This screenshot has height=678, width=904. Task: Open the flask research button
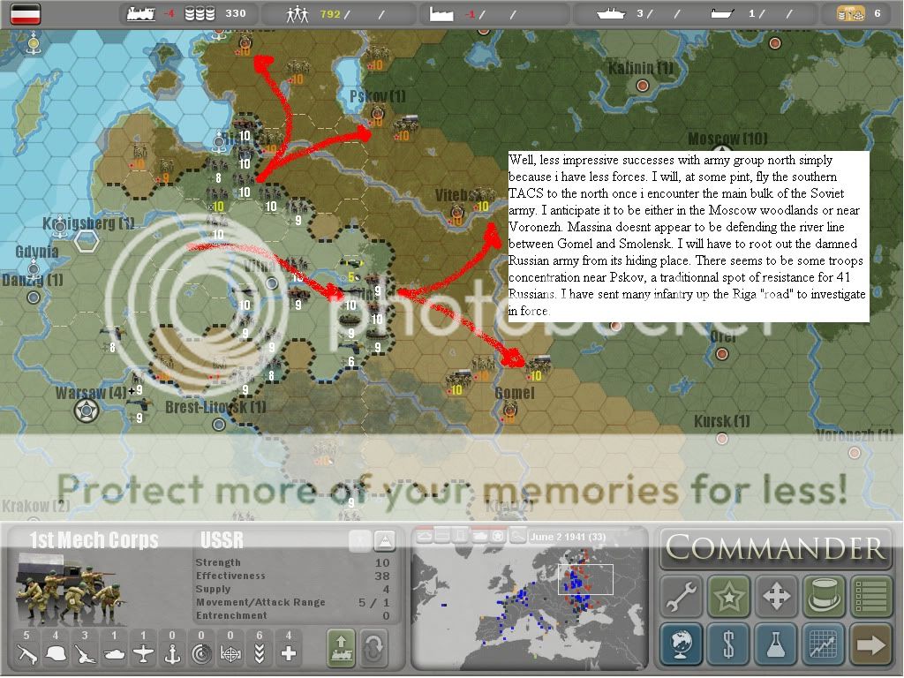(776, 644)
